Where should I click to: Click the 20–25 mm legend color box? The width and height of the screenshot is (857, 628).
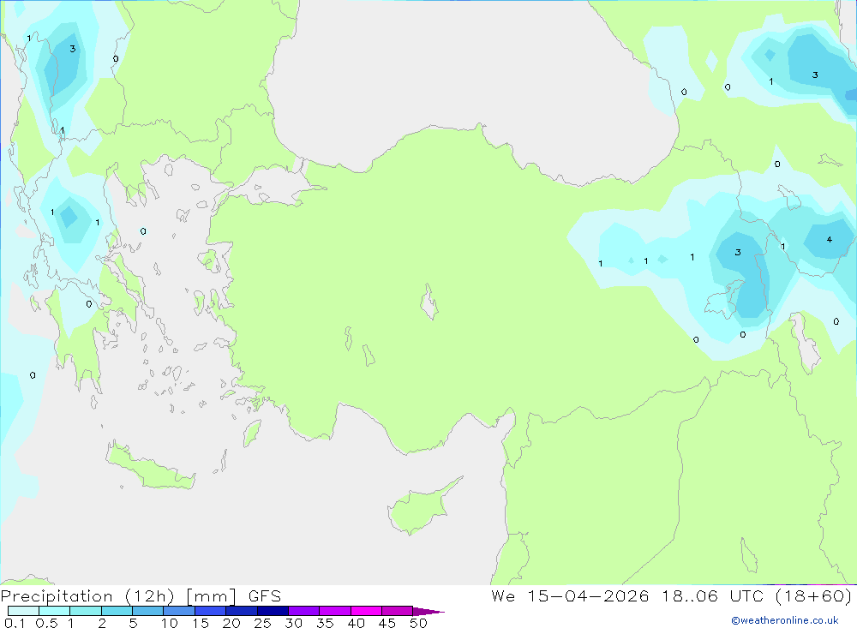pyautogui.click(x=241, y=611)
